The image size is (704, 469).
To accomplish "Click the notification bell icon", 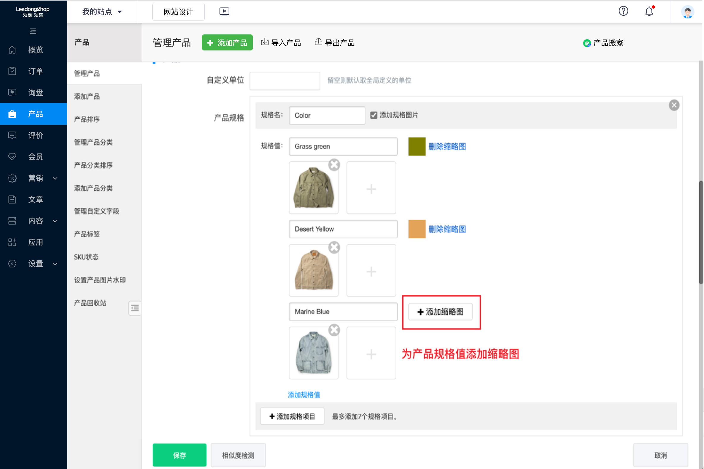I will pos(648,11).
